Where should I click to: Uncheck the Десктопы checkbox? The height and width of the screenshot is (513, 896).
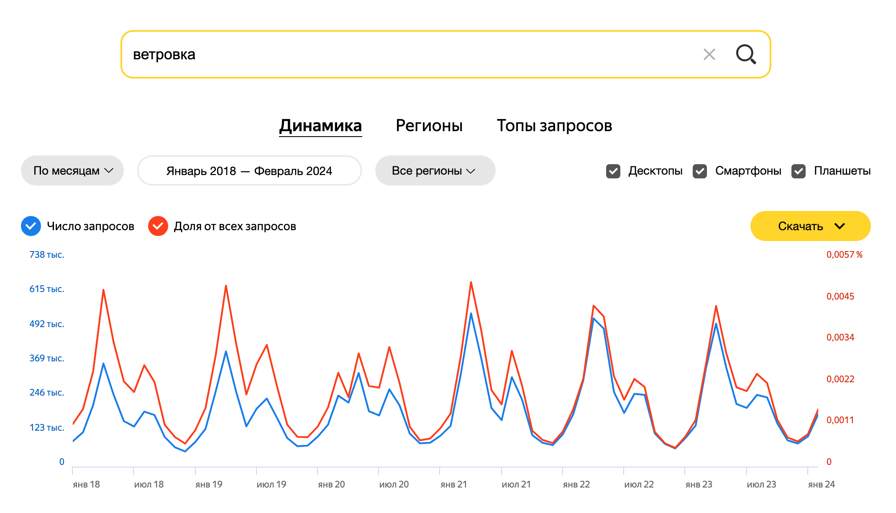[x=613, y=171]
